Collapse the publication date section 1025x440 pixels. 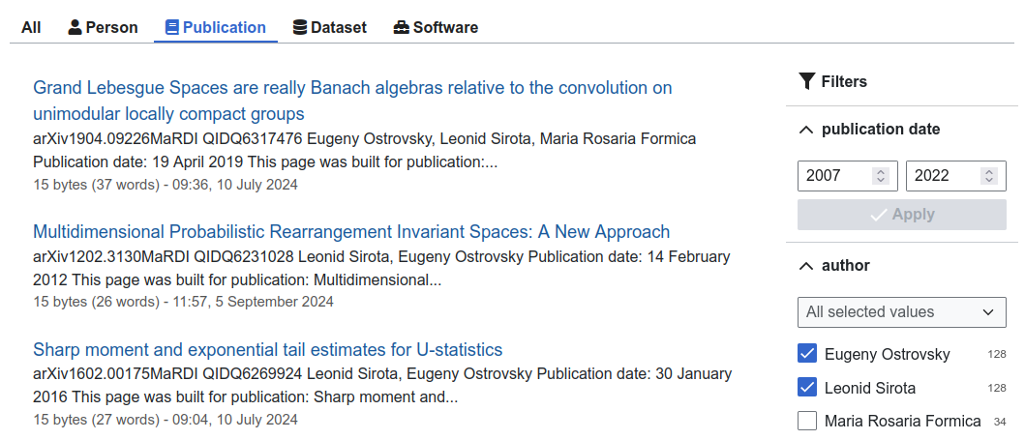coord(805,130)
